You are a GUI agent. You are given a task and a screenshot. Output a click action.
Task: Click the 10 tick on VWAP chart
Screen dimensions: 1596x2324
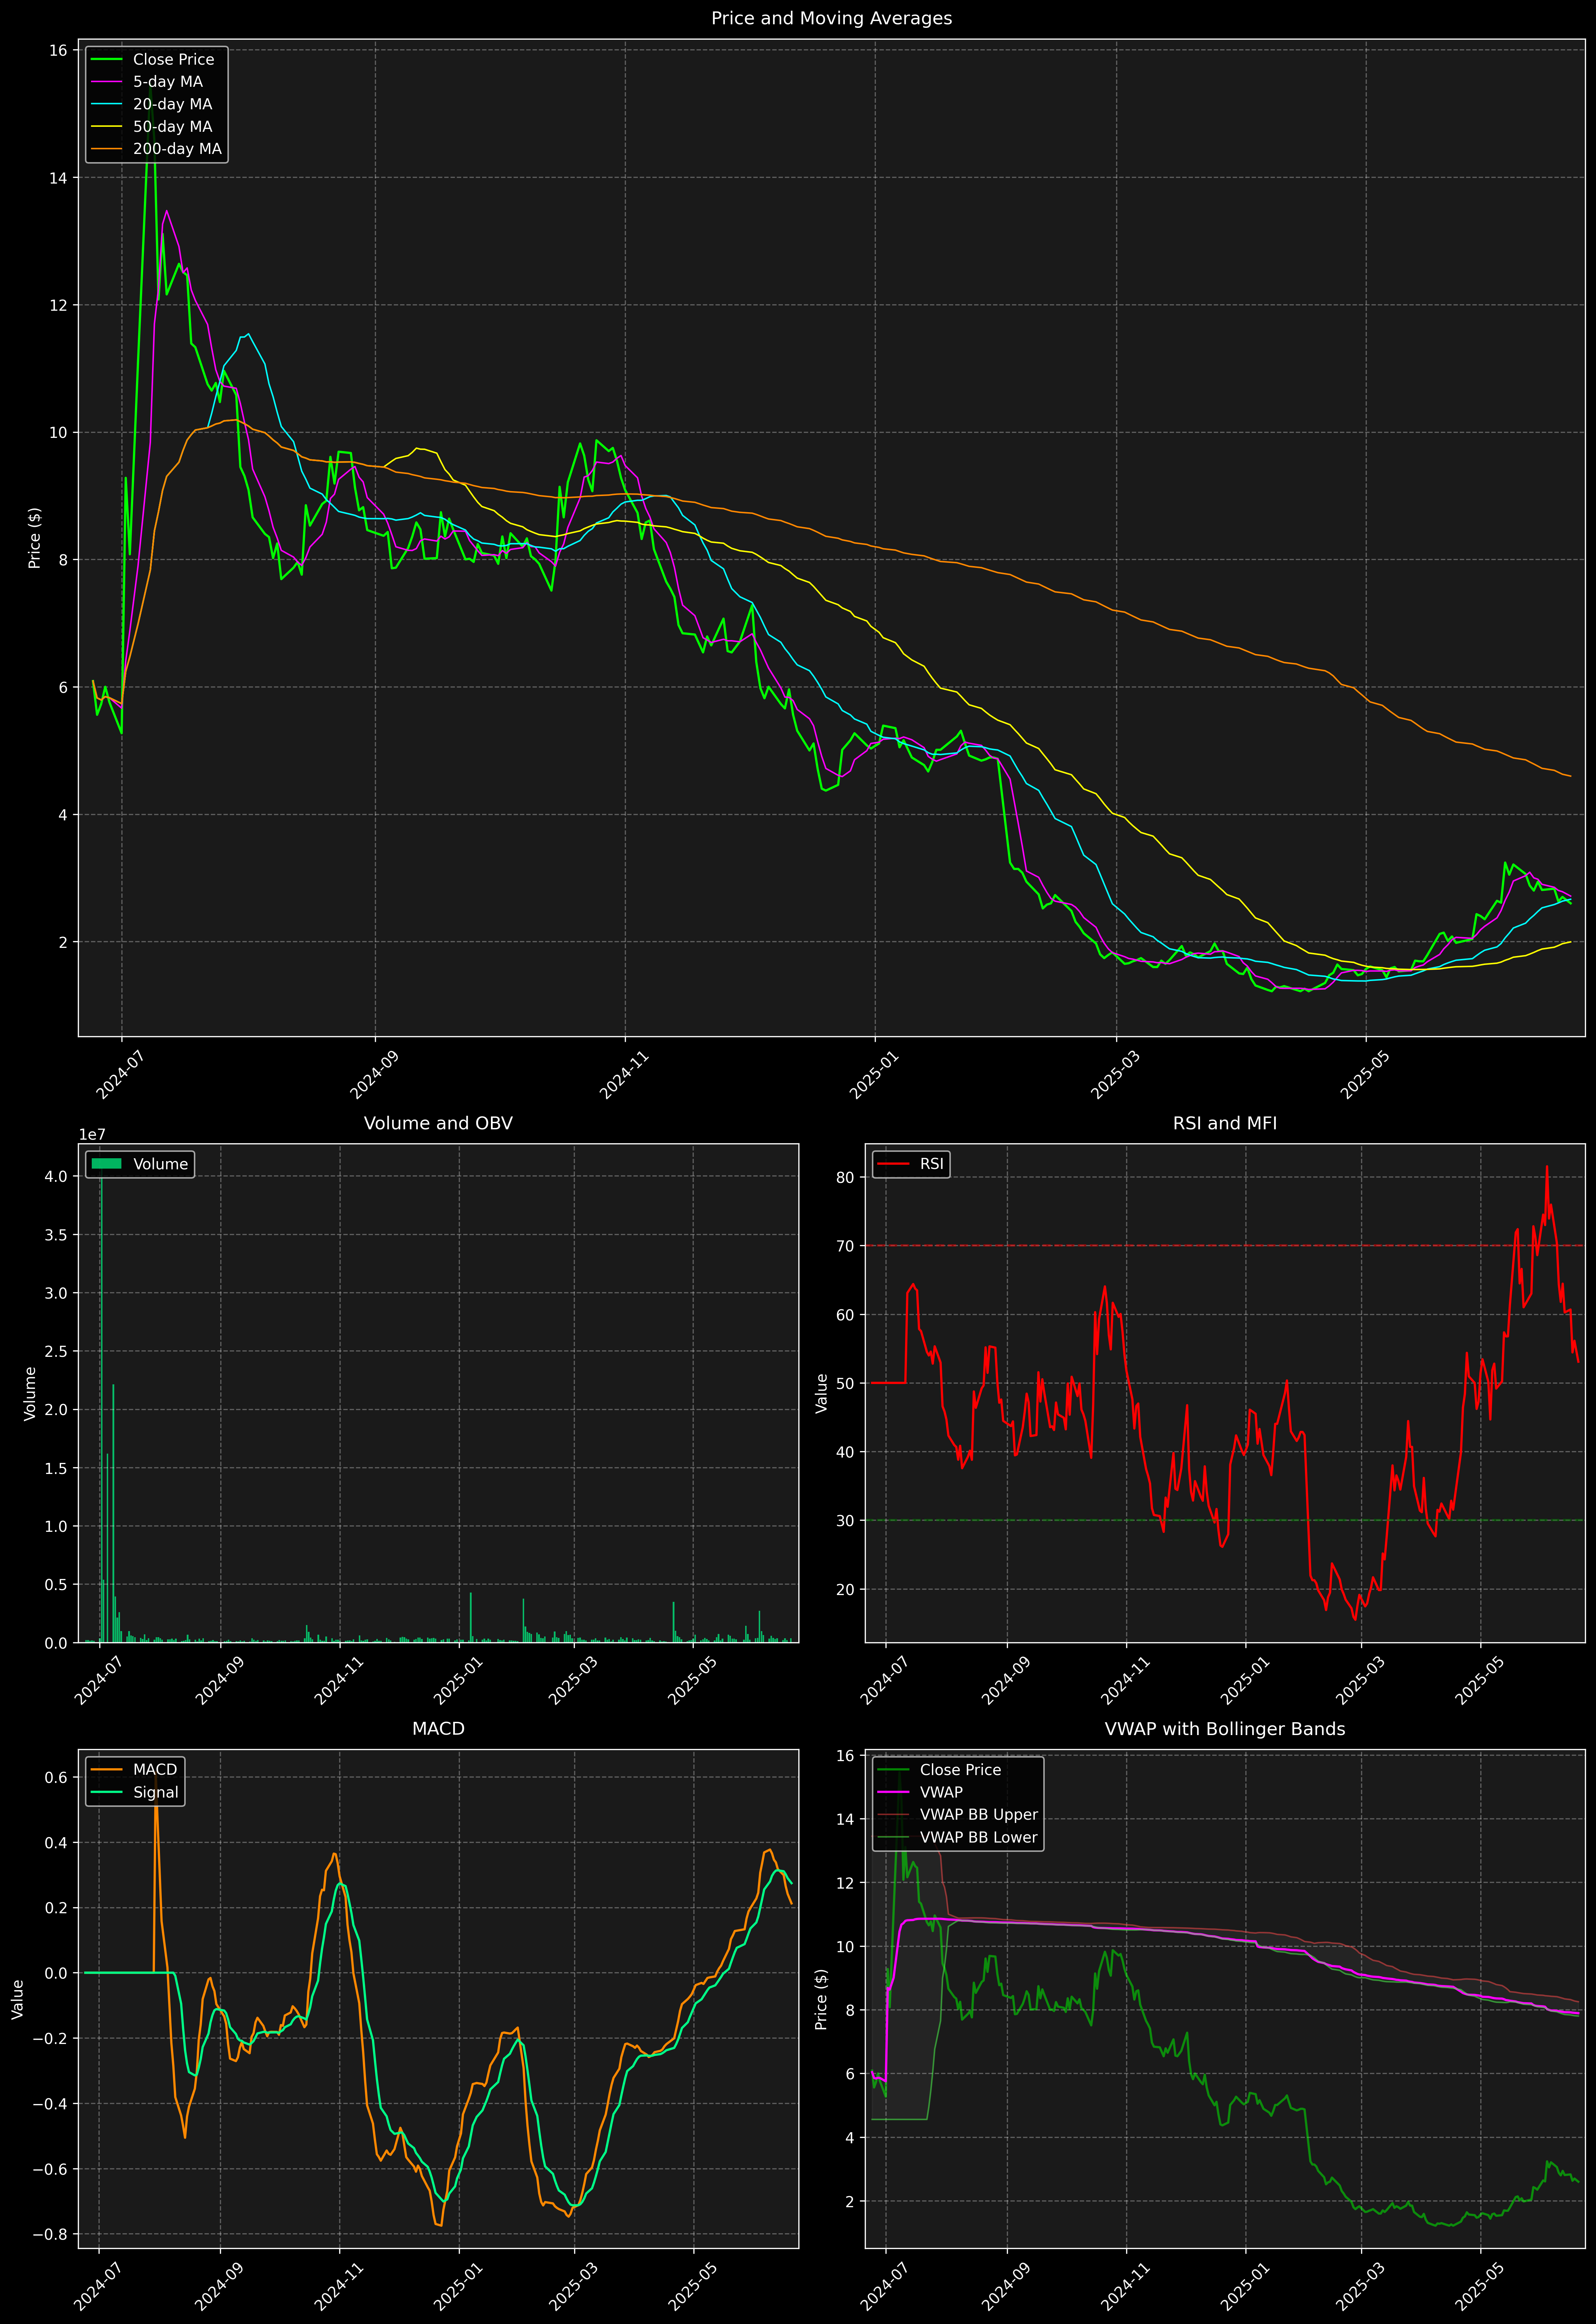point(845,1947)
